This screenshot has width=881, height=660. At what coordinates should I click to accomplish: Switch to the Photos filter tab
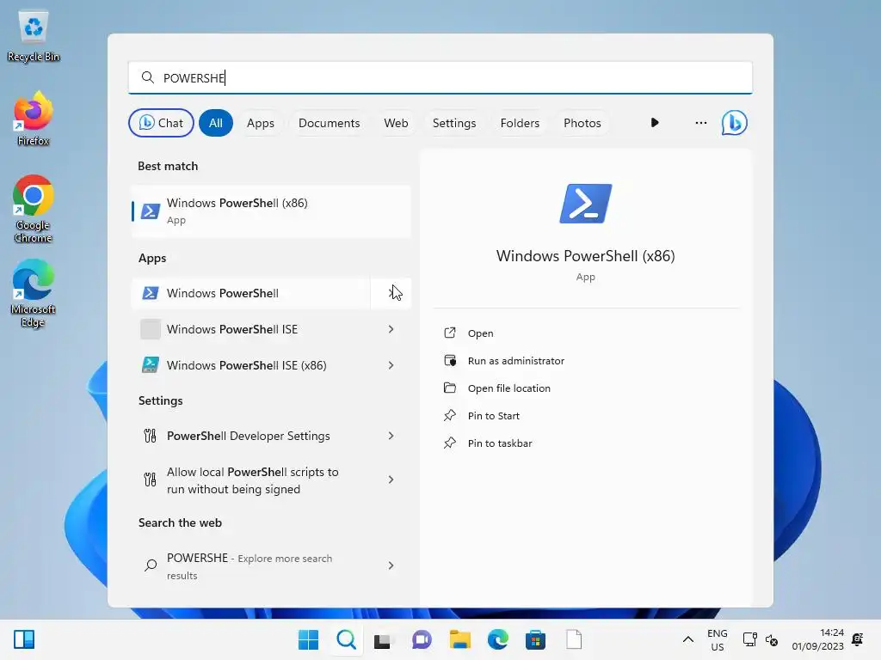tap(582, 123)
